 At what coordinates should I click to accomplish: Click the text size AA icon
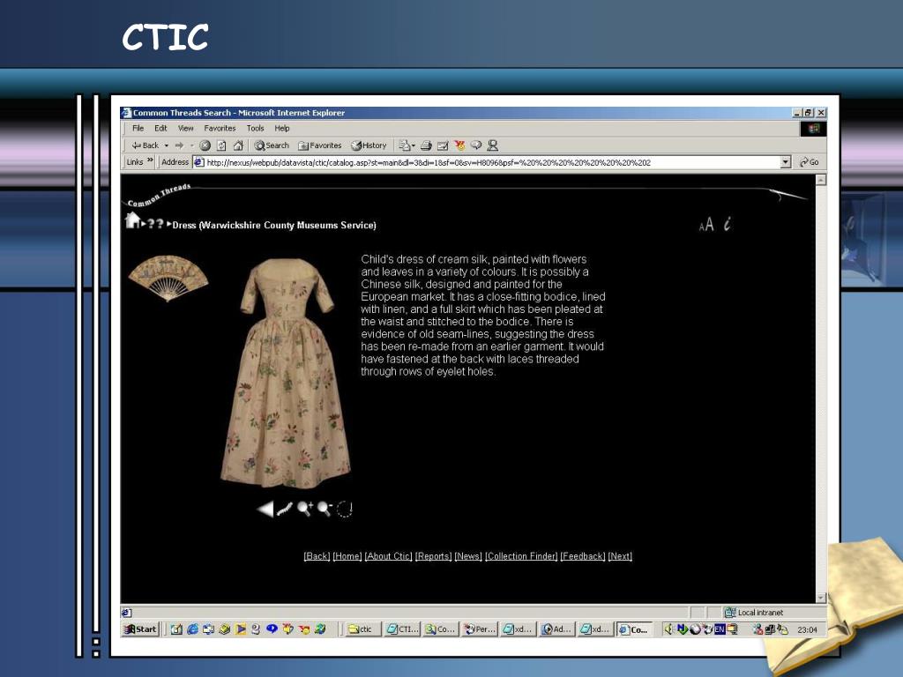[x=706, y=225]
